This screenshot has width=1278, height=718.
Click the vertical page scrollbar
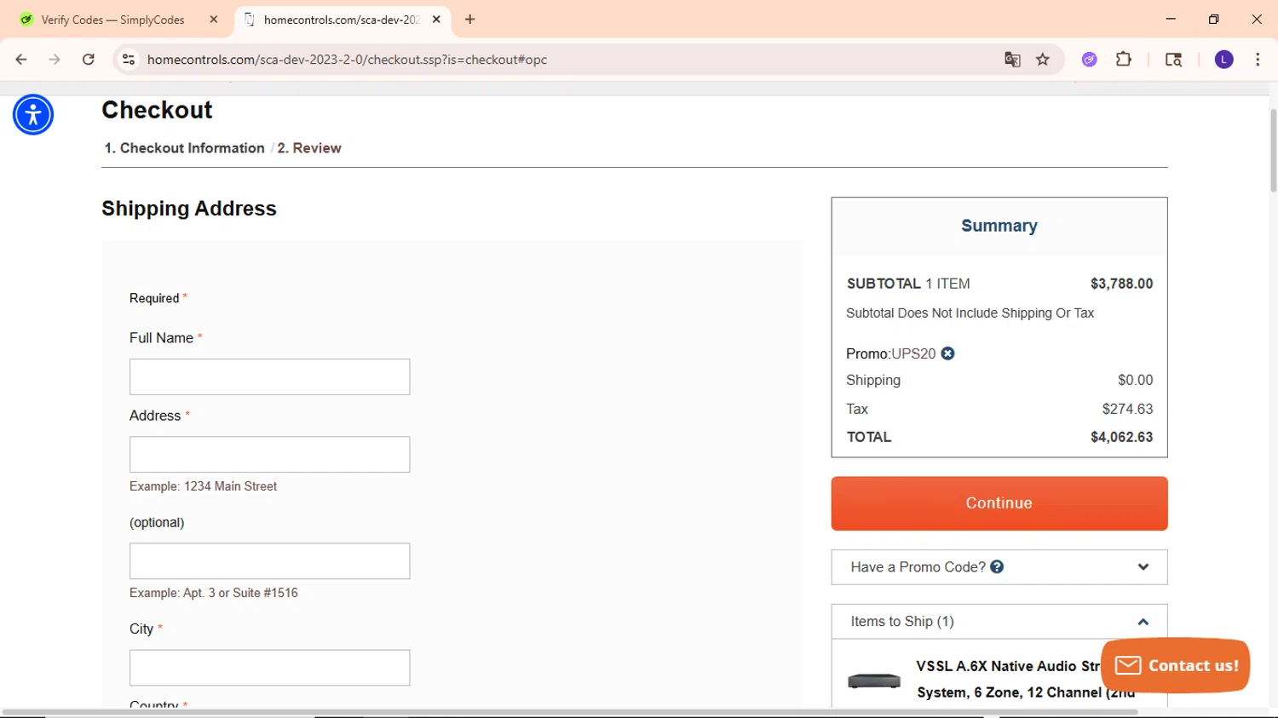pyautogui.click(x=1273, y=150)
